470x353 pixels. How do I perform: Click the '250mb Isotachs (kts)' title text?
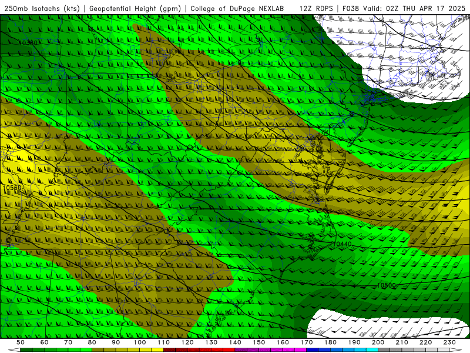(x=42, y=8)
